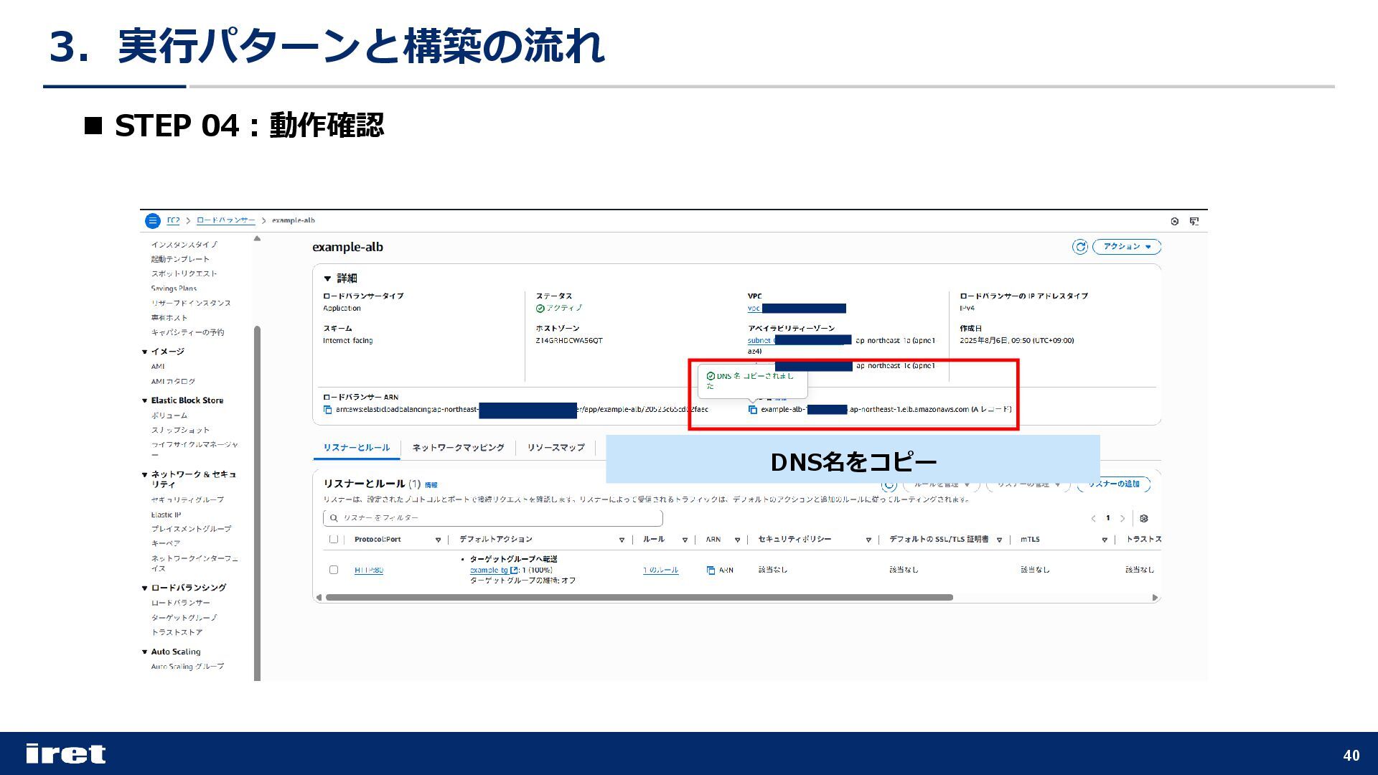Go to next page arrow in listener pagination

coord(1122,518)
